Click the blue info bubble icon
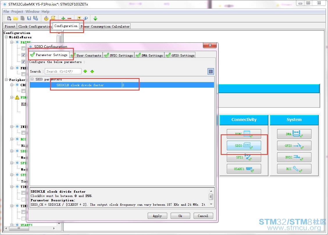Viewport: 328px width, 235px height. click(85, 18)
